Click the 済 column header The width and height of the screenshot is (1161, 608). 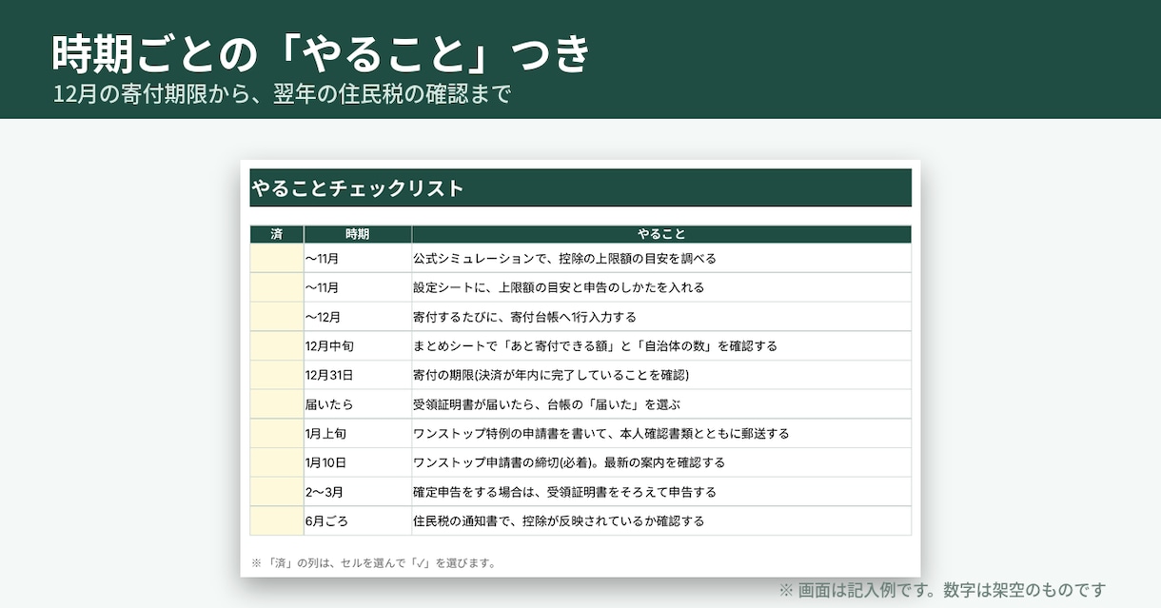click(x=277, y=234)
